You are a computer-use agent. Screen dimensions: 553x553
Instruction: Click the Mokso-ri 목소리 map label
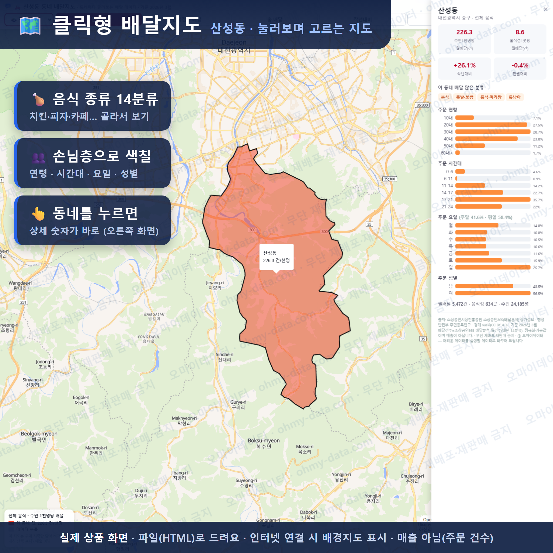click(x=305, y=449)
